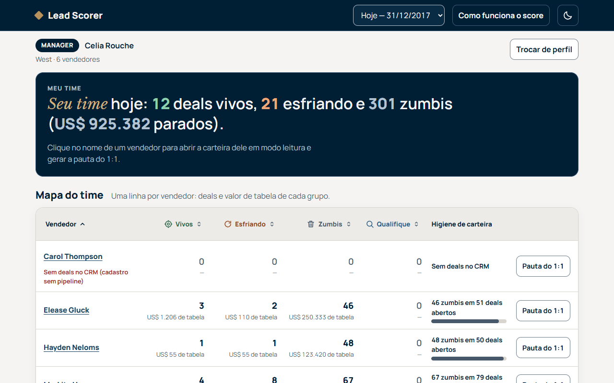
Task: Click the Lead Scorer diamond logo icon
Action: click(39, 15)
